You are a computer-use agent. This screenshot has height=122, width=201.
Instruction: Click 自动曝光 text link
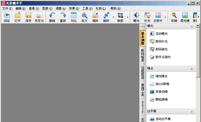click(162, 34)
